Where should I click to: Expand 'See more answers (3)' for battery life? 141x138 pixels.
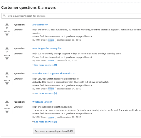(45, 65)
